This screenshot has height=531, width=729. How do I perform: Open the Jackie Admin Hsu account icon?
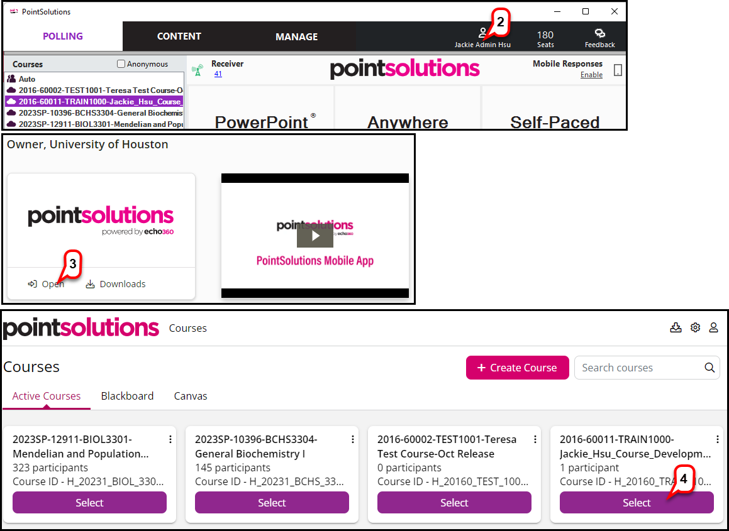click(x=482, y=33)
